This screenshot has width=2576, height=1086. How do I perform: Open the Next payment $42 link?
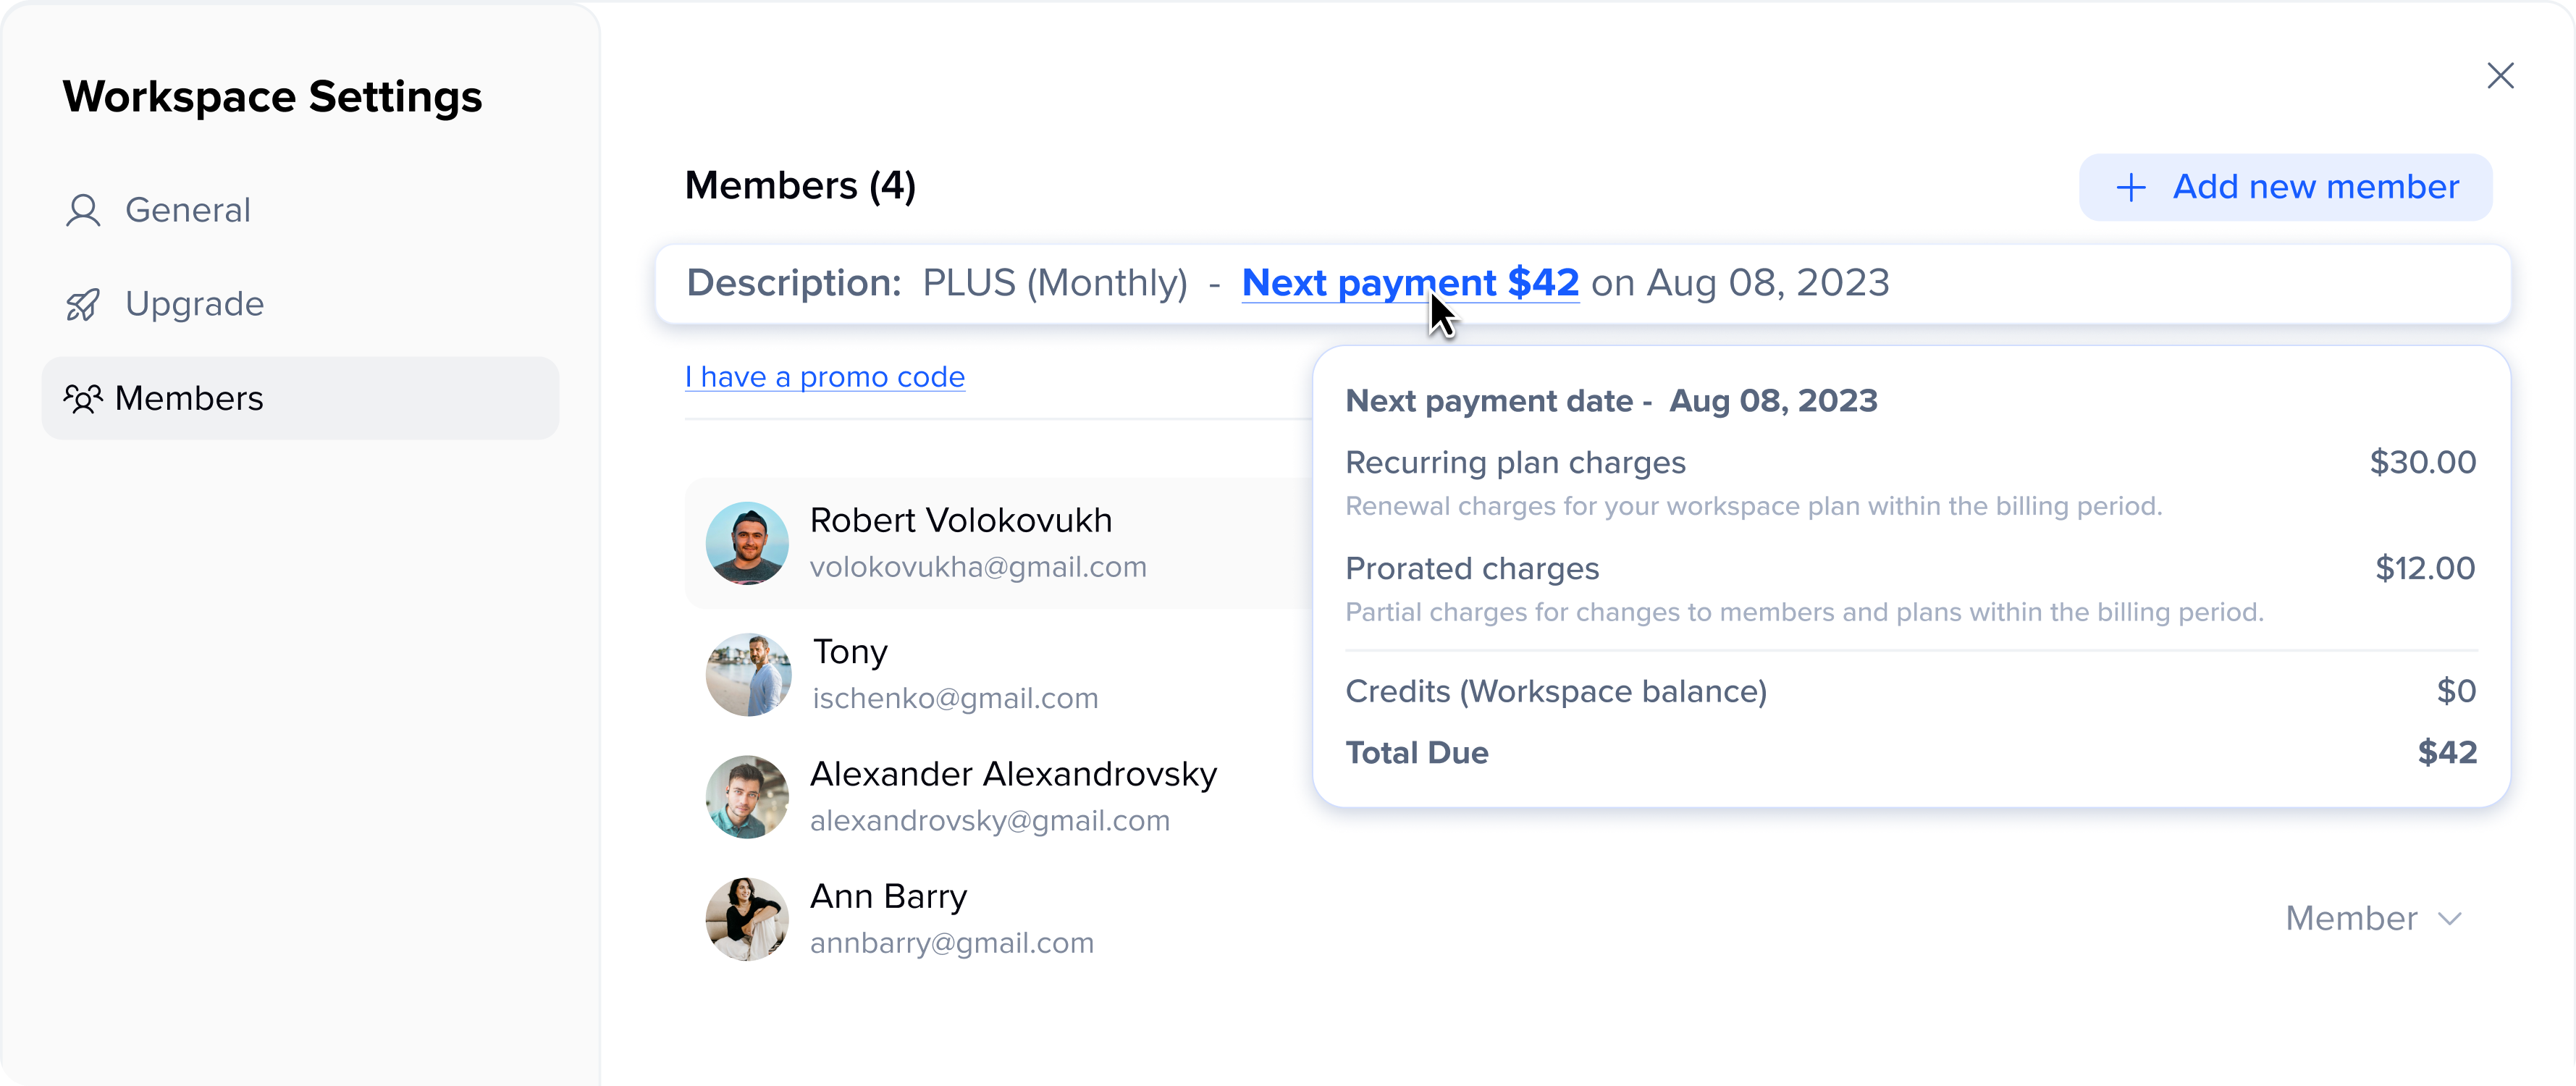(x=1410, y=283)
